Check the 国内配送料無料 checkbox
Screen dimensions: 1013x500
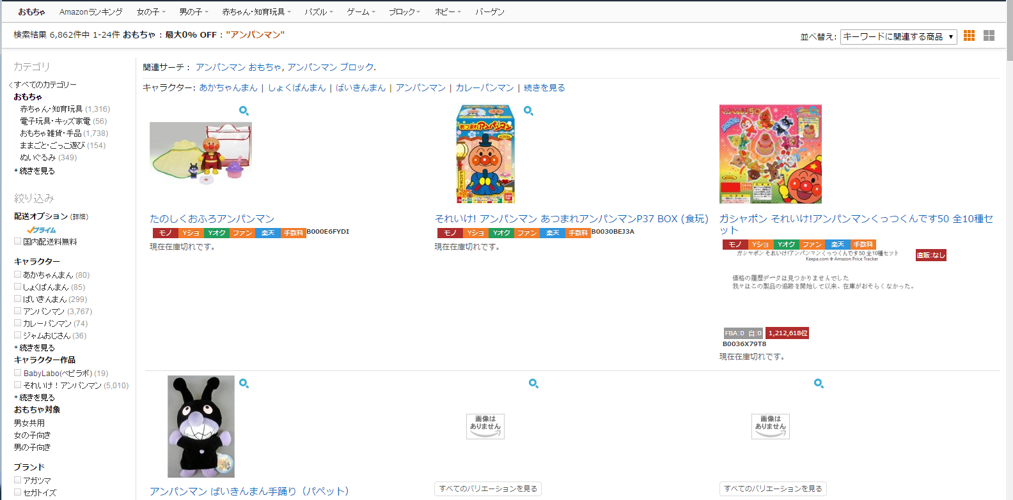pos(18,241)
